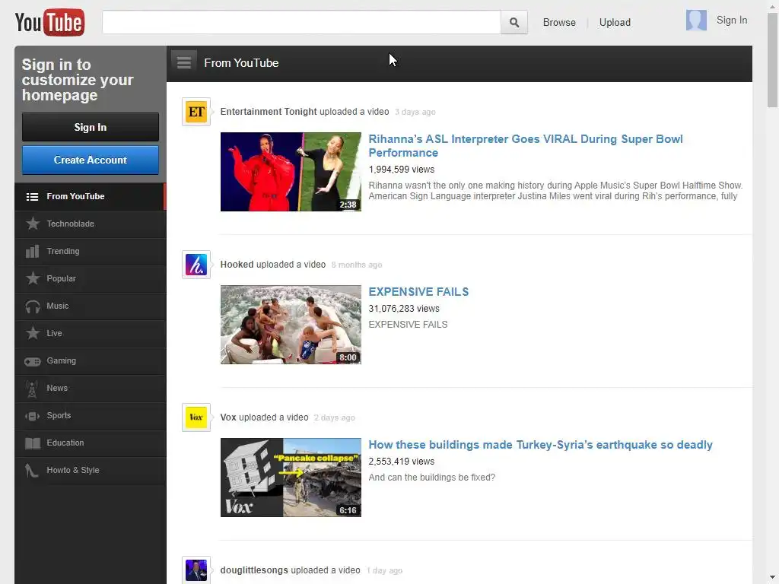Click the Upload link in header
Screen dimensions: 779x584
pos(615,22)
